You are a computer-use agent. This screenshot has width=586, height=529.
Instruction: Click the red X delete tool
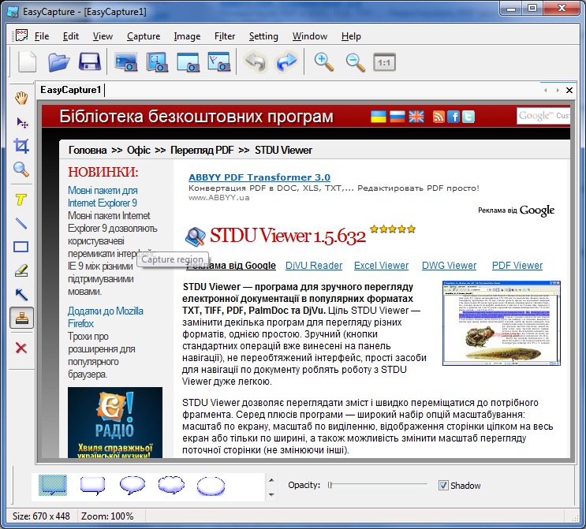point(21,348)
